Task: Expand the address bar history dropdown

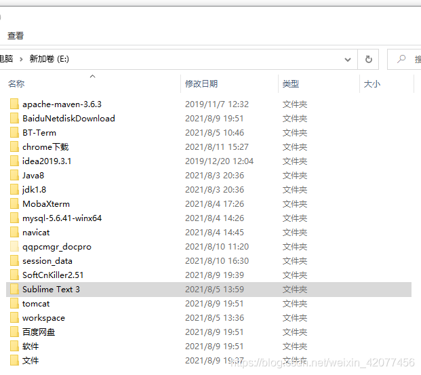Action: [347, 60]
